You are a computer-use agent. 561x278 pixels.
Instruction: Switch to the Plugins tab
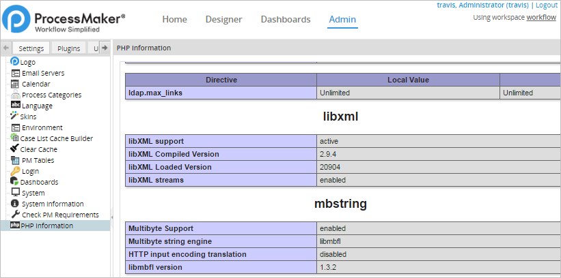(x=68, y=48)
